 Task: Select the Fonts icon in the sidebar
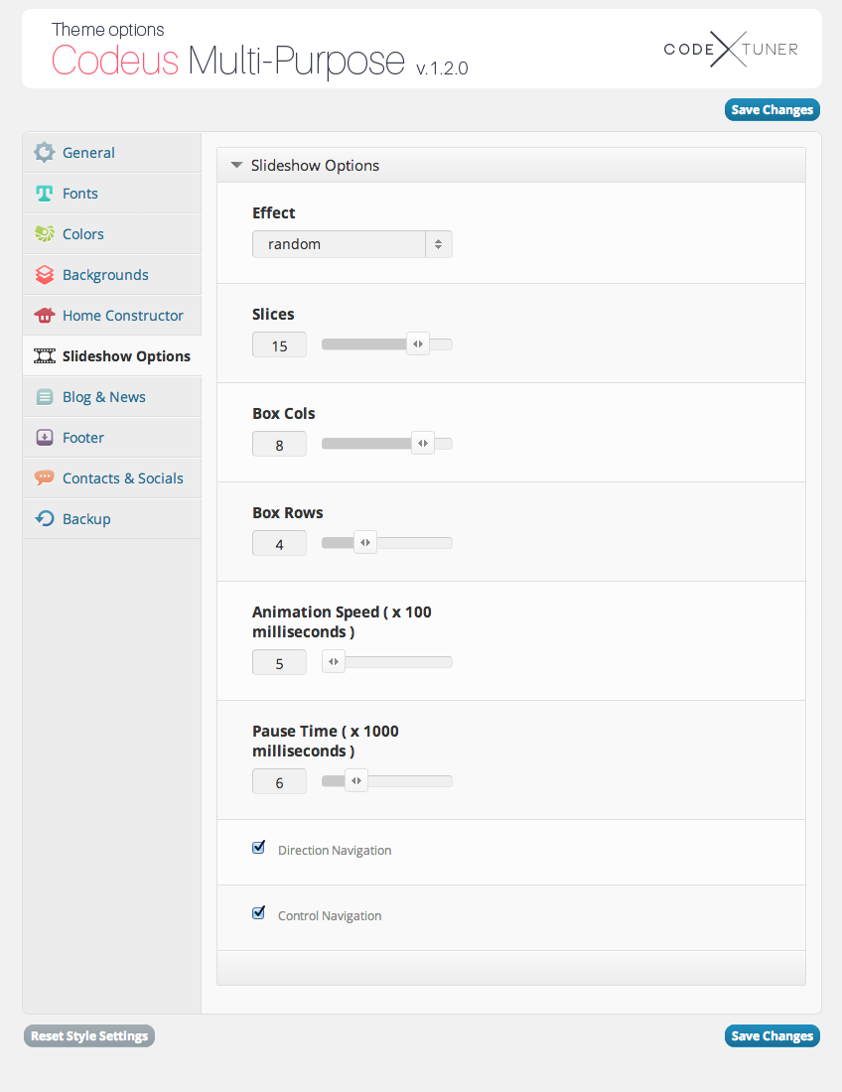(x=44, y=193)
